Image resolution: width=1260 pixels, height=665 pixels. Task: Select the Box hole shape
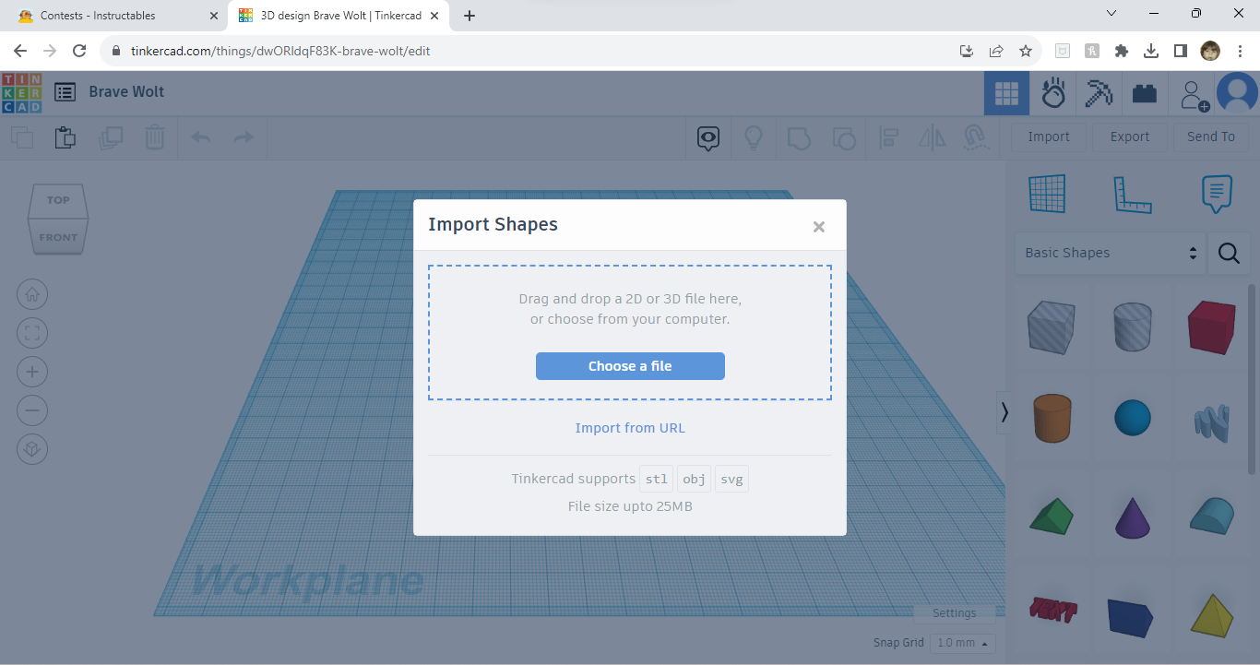1050,327
